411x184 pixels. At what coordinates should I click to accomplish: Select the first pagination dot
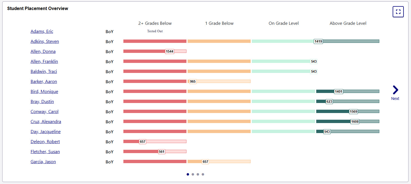[x=188, y=174]
